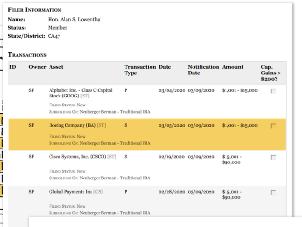Image resolution: width=302 pixels, height=227 pixels.
Task: Click the filer name Hon. Alan S. Lowenthal
Action: pos(75,19)
